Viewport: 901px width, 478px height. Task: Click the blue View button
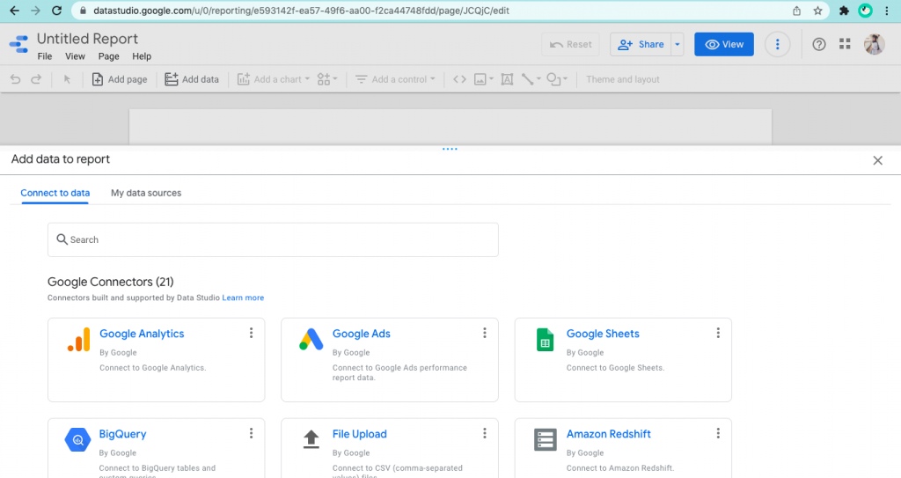tap(724, 44)
